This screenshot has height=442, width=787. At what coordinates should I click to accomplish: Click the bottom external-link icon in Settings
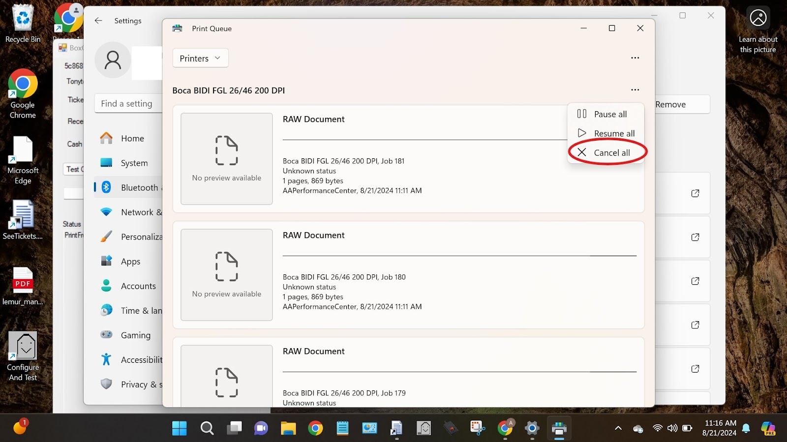pos(695,369)
